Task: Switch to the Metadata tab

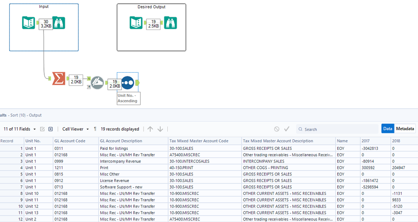Action: pos(405,129)
